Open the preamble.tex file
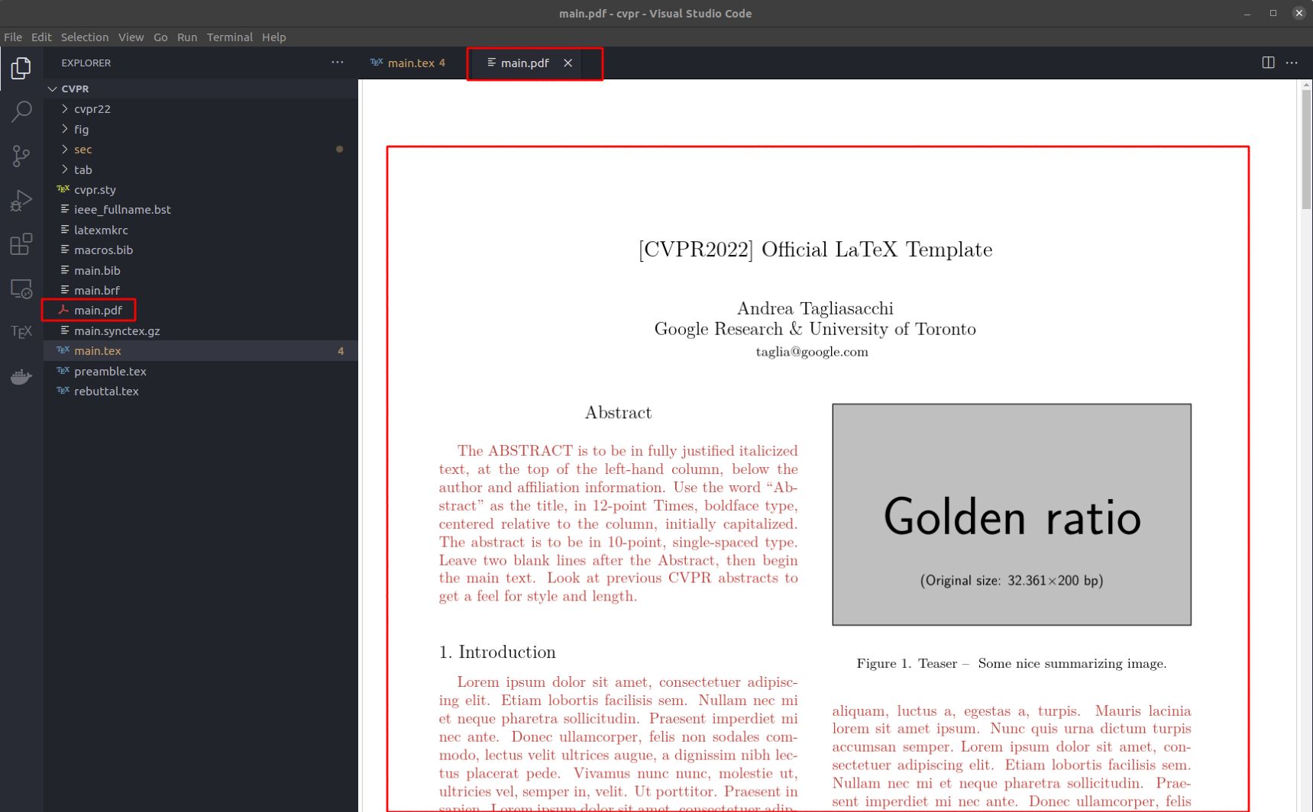This screenshot has width=1313, height=812. coord(110,371)
